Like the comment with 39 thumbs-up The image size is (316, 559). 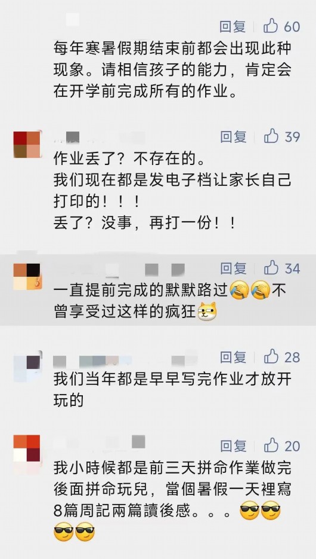(x=281, y=136)
